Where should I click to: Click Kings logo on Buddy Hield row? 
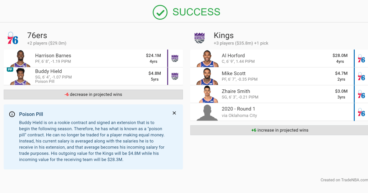tap(175, 76)
